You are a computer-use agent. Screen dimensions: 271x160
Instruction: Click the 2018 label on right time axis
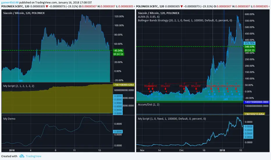(222, 150)
